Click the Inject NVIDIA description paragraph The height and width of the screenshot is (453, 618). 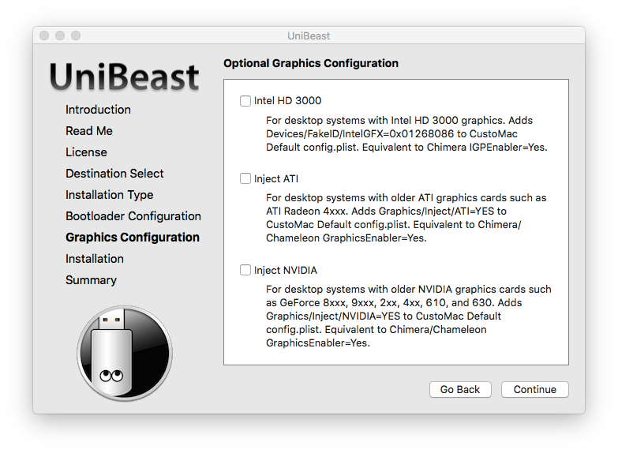(408, 316)
